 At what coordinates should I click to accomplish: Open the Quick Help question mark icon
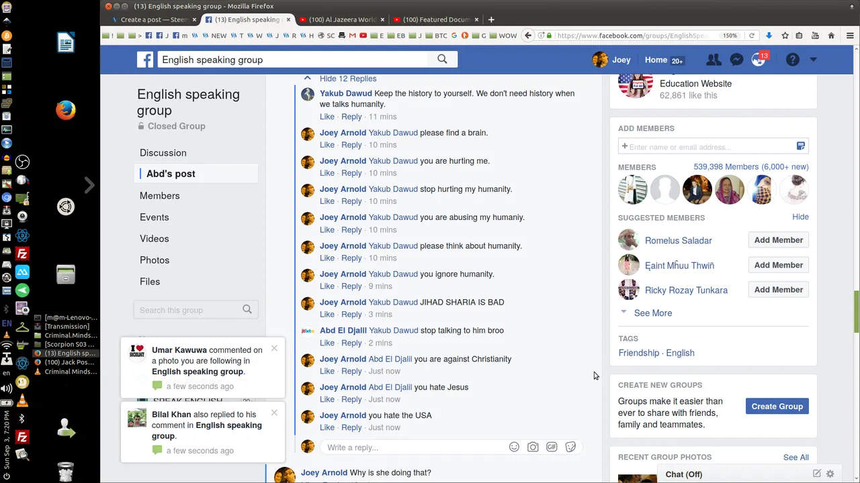(x=793, y=60)
